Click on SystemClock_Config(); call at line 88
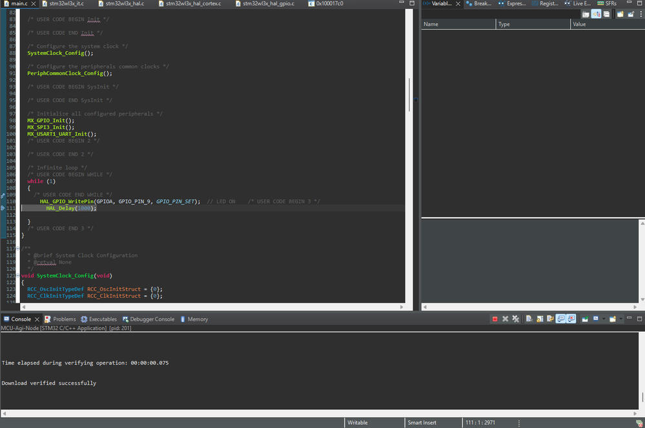 pos(61,53)
